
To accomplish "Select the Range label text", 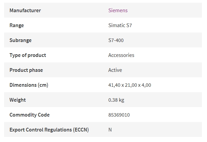I will pyautogui.click(x=17, y=25).
